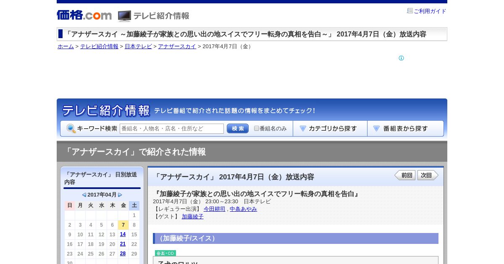Focus the keyword search input field
Image resolution: width=504 pixels, height=264 pixels.
(x=172, y=129)
